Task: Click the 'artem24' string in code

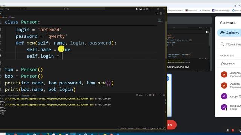Action: pos(50,30)
